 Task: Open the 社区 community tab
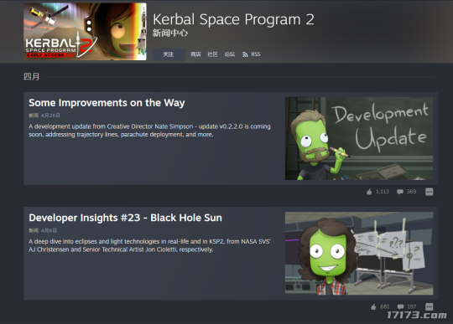[x=212, y=54]
